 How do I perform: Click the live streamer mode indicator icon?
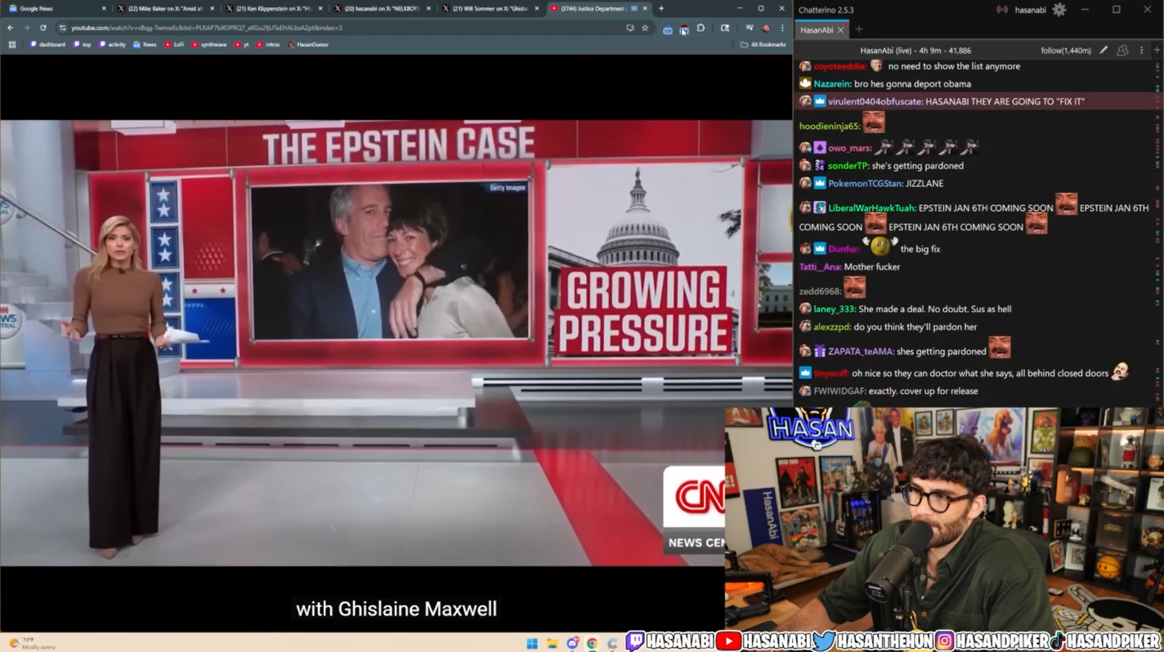click(x=1001, y=10)
